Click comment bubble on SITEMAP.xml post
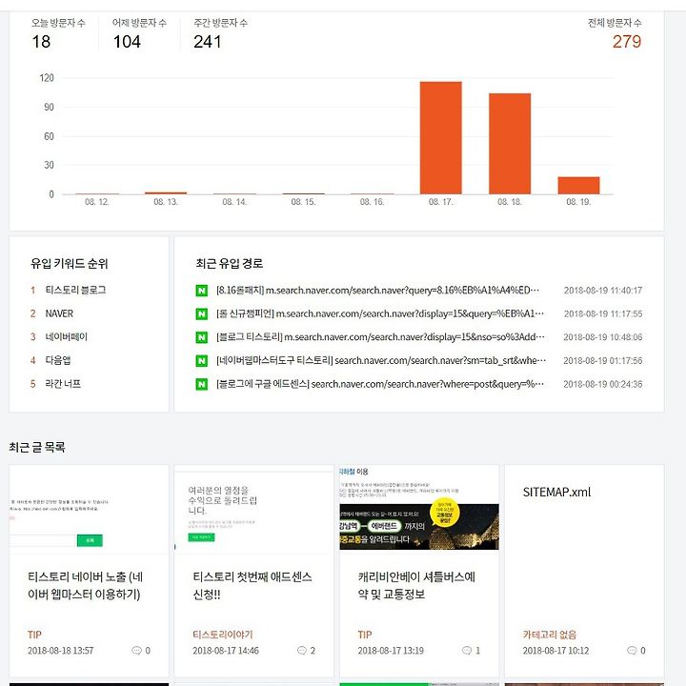Viewport: 686px width, 686px height. 632,651
